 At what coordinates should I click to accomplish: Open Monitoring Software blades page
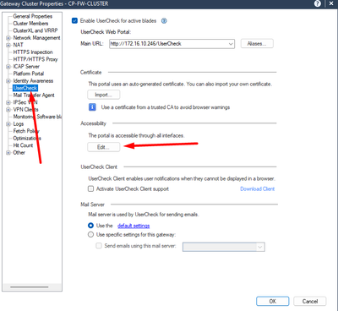pos(37,117)
